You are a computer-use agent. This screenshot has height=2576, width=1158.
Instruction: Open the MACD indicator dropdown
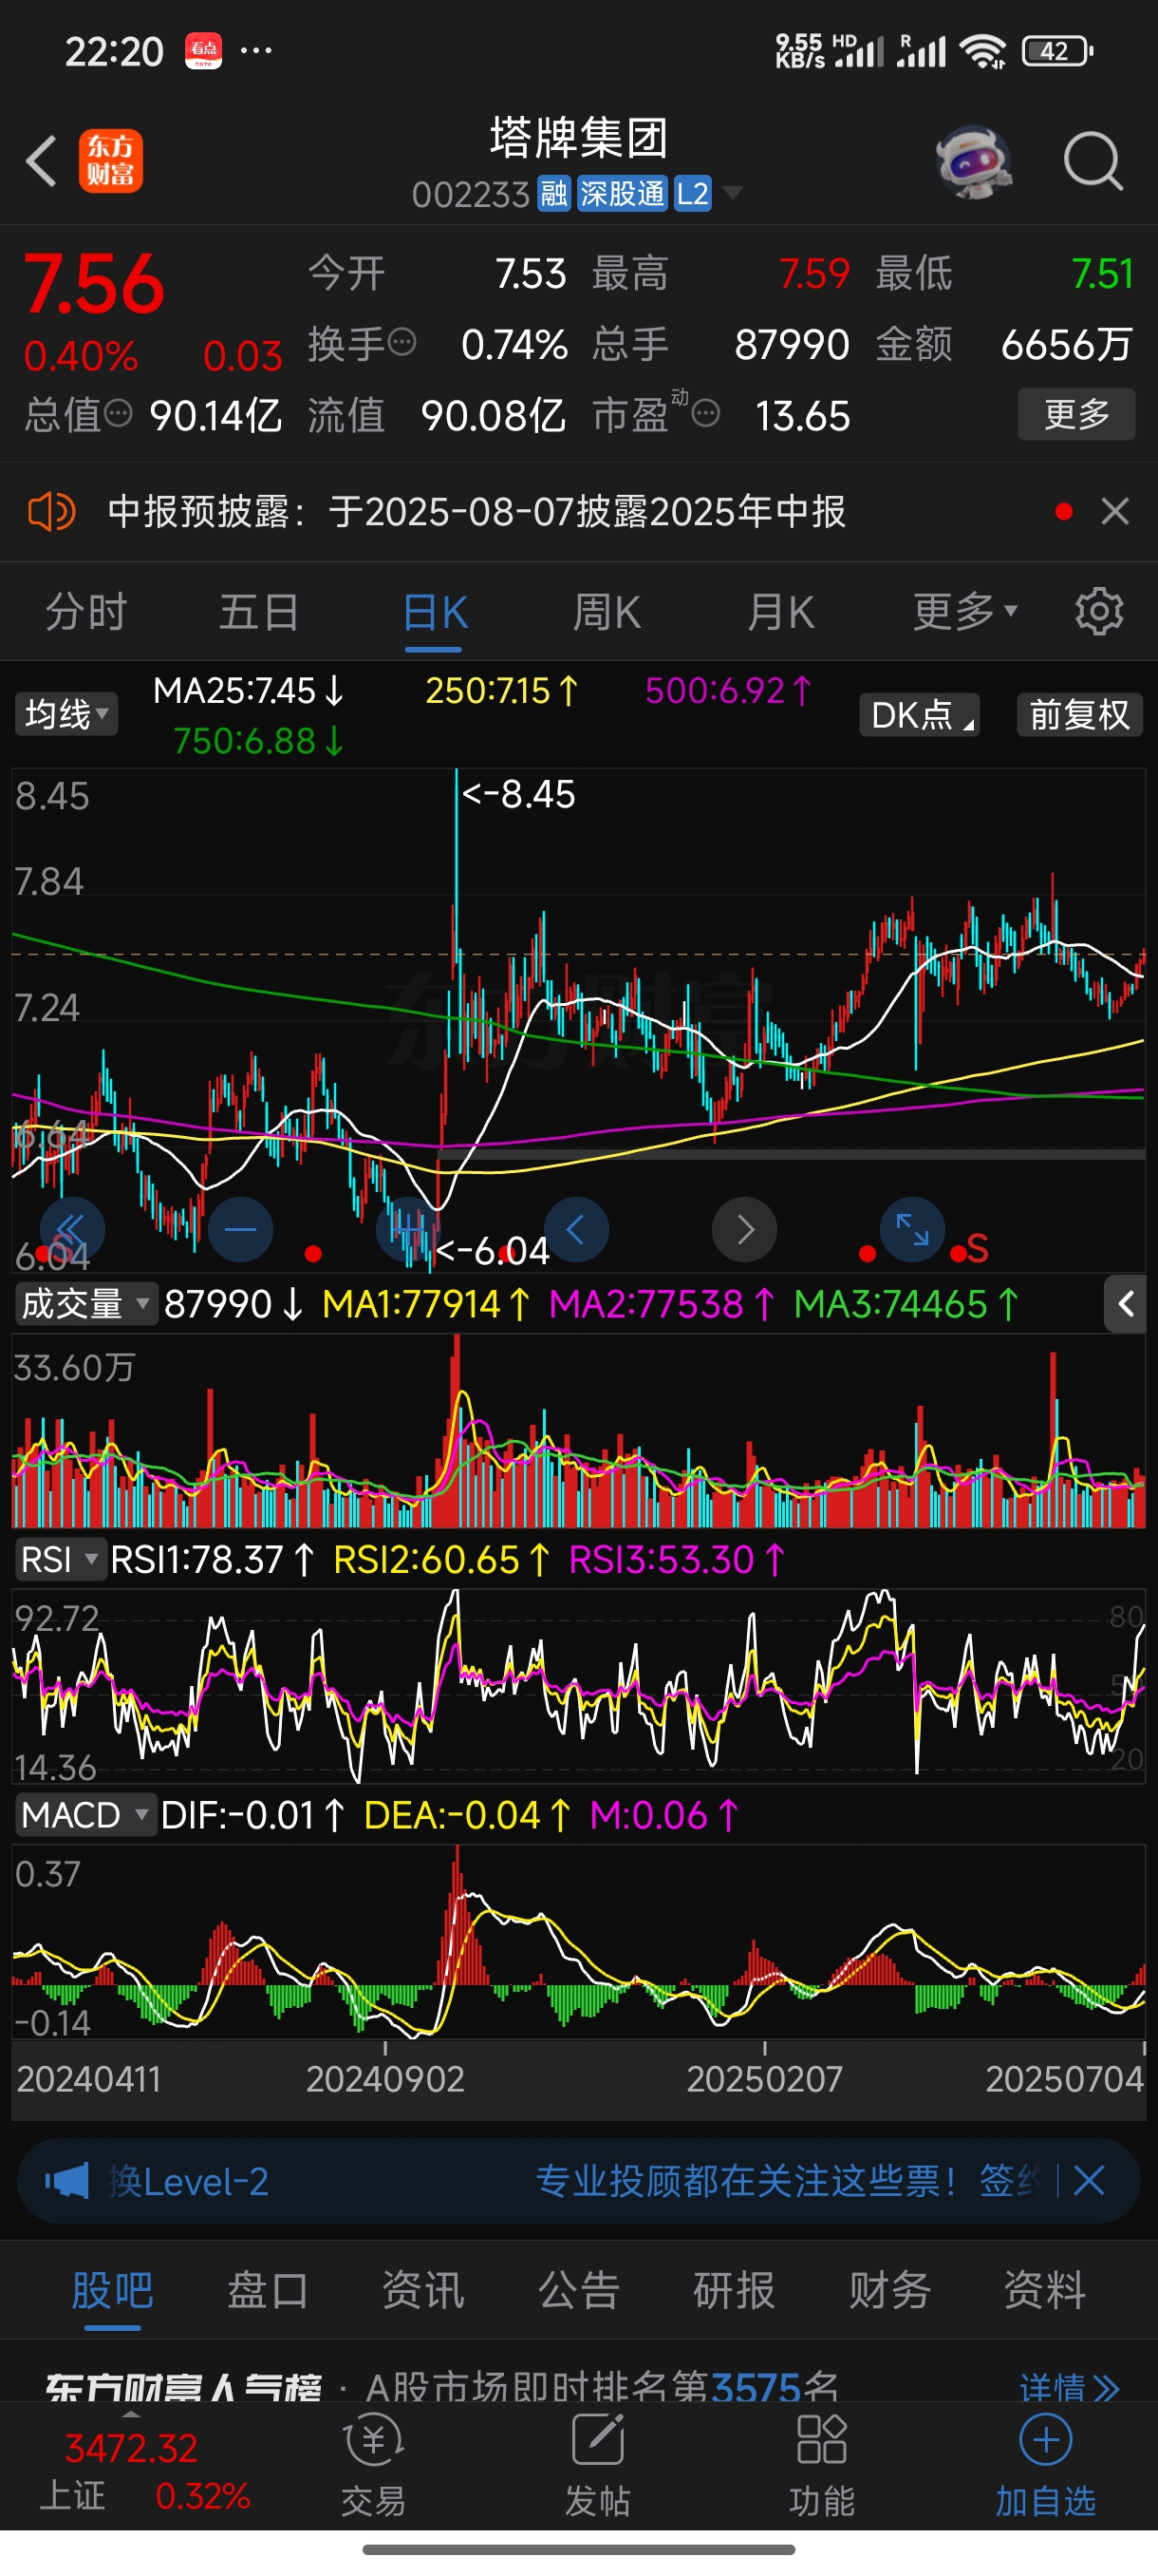pos(86,1814)
